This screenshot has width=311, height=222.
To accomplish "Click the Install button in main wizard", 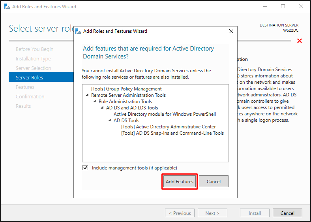I will [x=255, y=213].
